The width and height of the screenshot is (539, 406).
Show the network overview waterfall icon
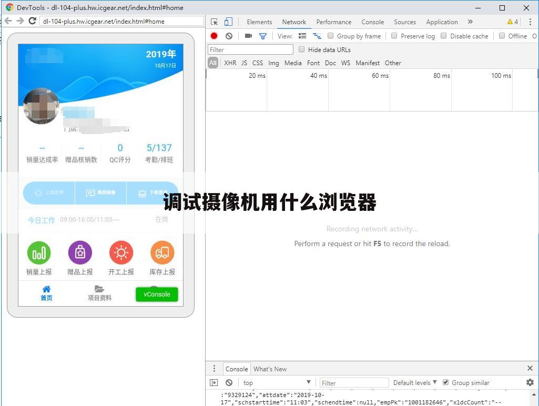(x=317, y=36)
